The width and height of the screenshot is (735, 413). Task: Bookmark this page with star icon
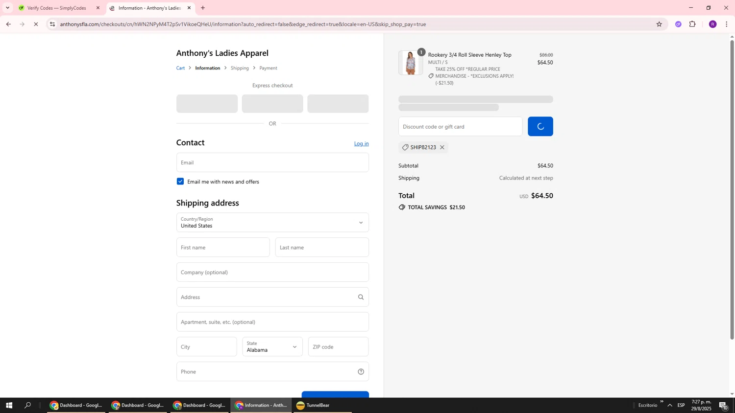tap(659, 24)
